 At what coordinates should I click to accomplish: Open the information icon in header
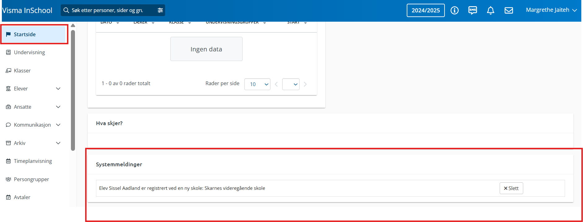pos(454,11)
